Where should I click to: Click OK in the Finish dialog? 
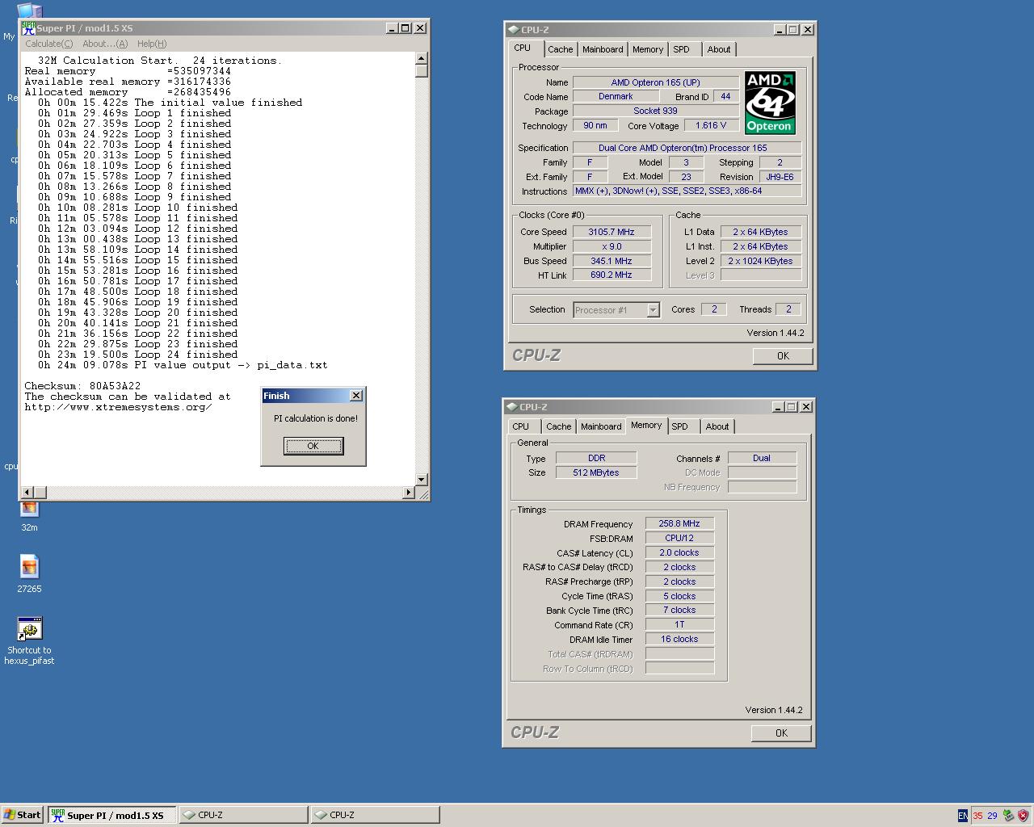pos(313,446)
